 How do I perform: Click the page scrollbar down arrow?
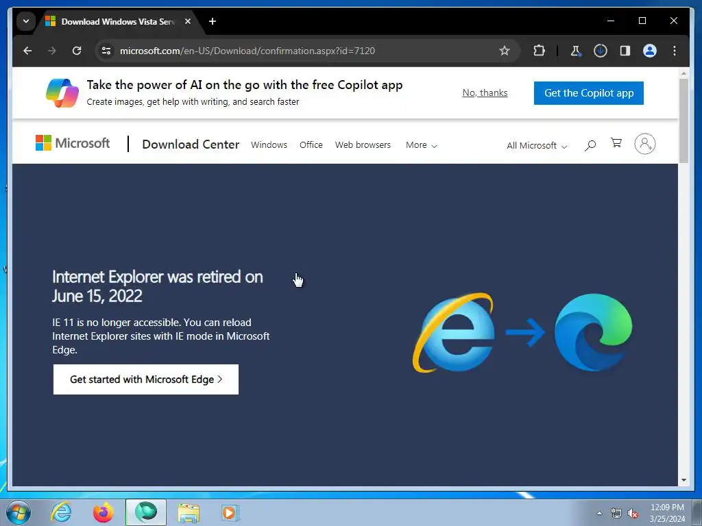(683, 480)
